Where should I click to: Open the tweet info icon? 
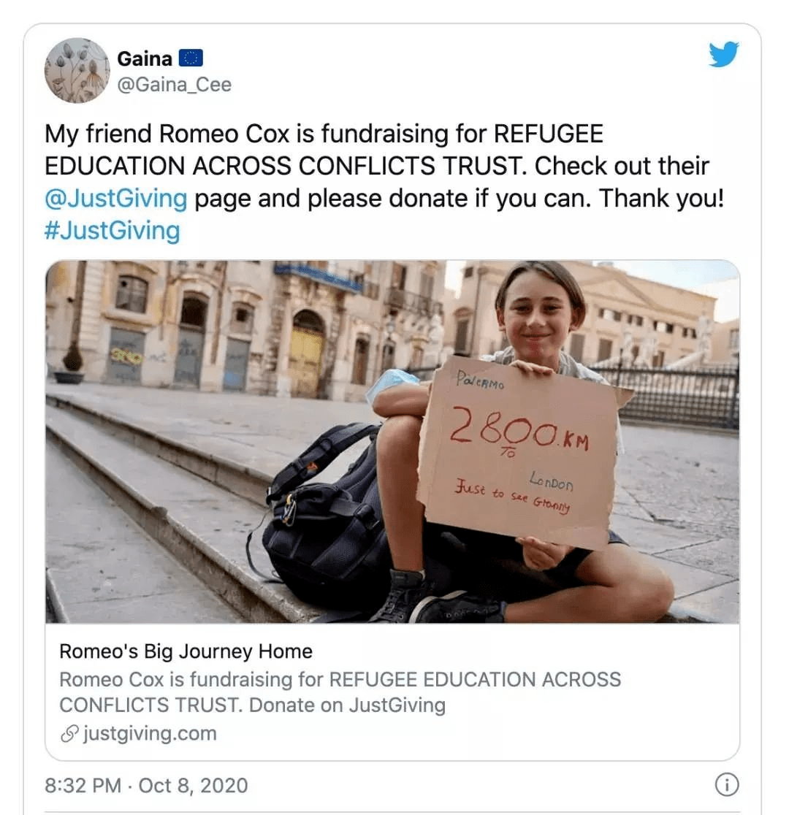pos(727,785)
